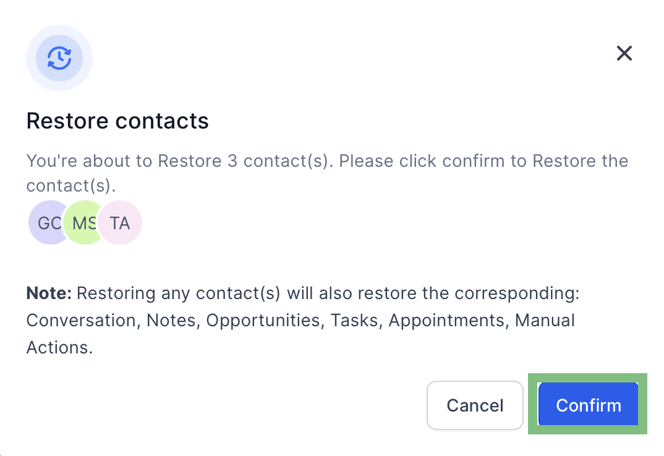
Task: Click the green MS initials circle
Action: pyautogui.click(x=83, y=222)
